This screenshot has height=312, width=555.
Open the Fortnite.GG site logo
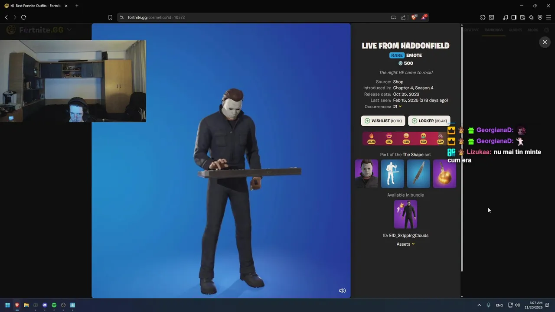tap(36, 30)
